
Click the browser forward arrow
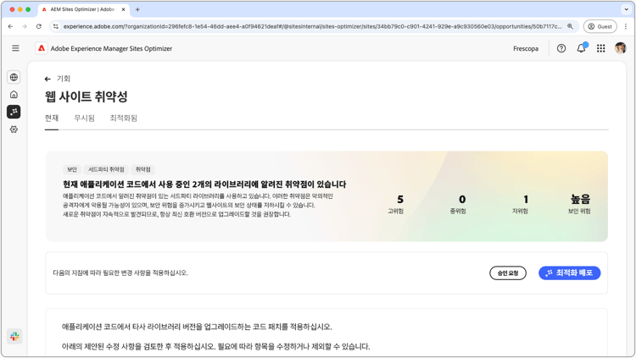(25, 26)
